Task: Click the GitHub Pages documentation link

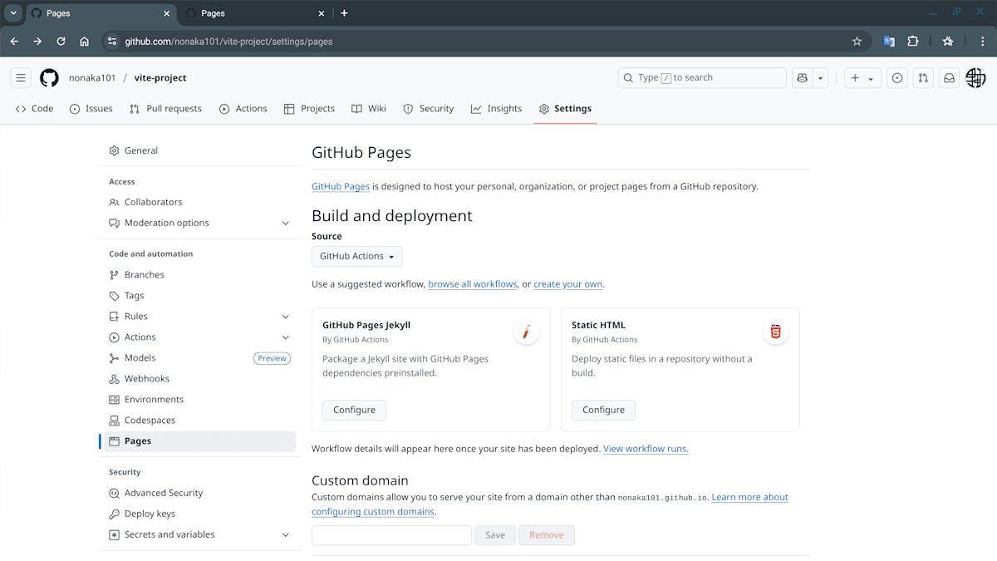Action: tap(341, 187)
